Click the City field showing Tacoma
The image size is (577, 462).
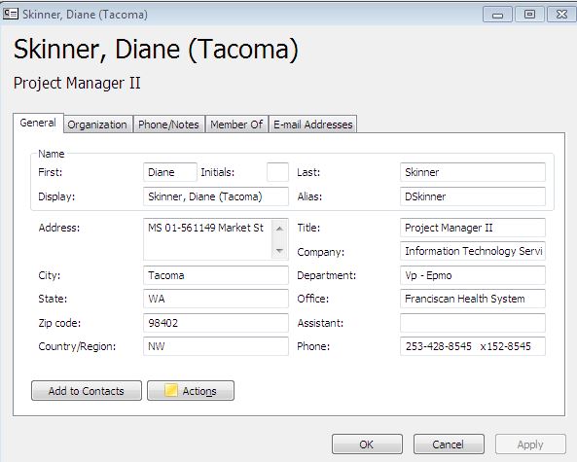click(216, 275)
